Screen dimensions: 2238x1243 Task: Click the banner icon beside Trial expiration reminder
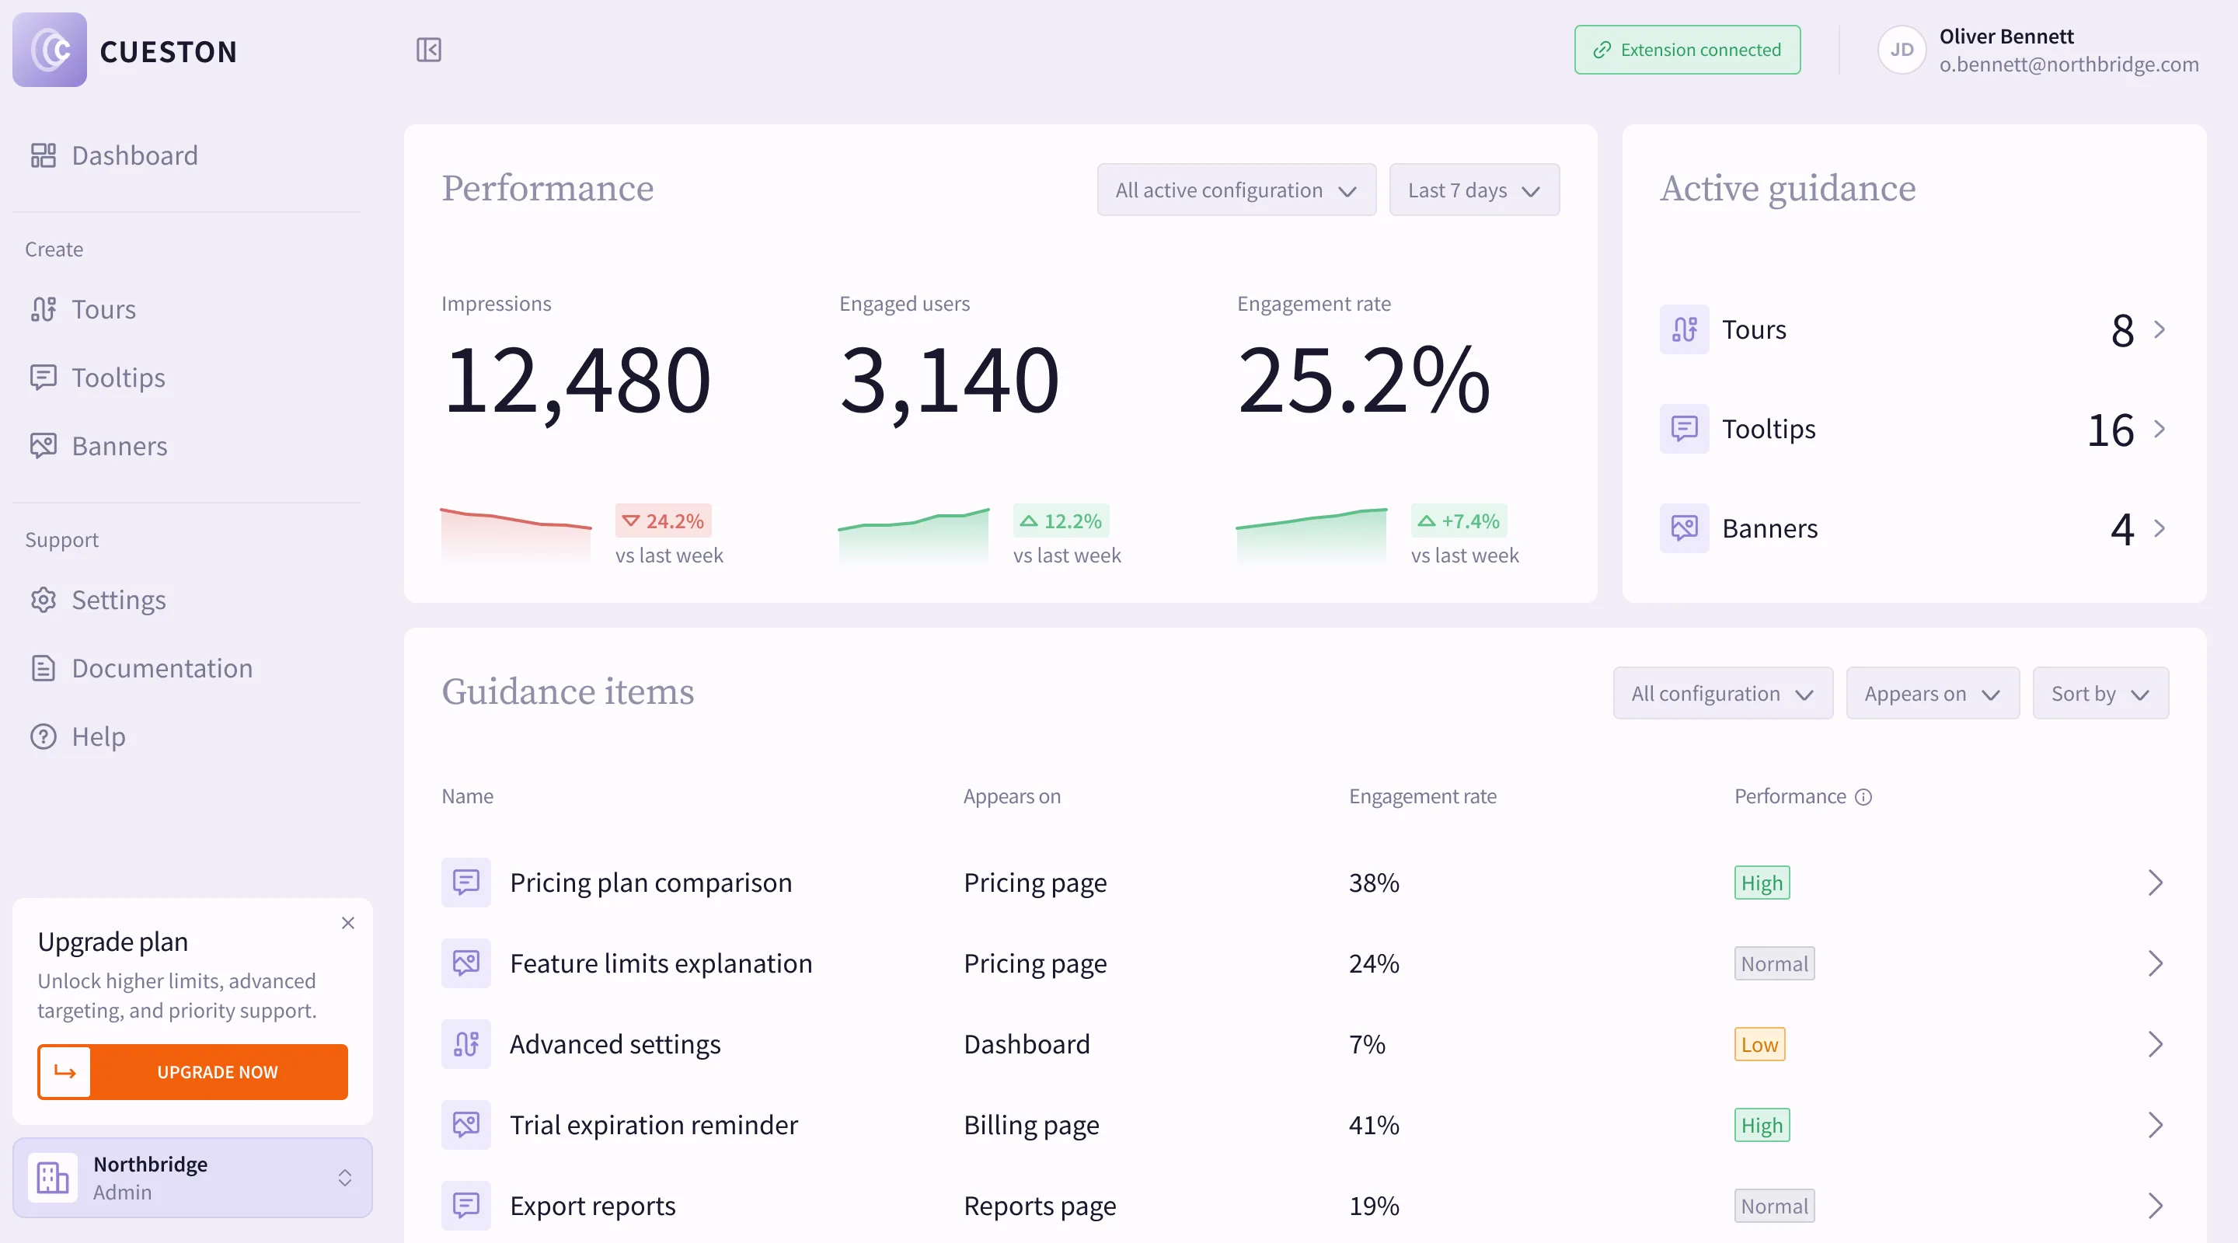click(x=465, y=1125)
